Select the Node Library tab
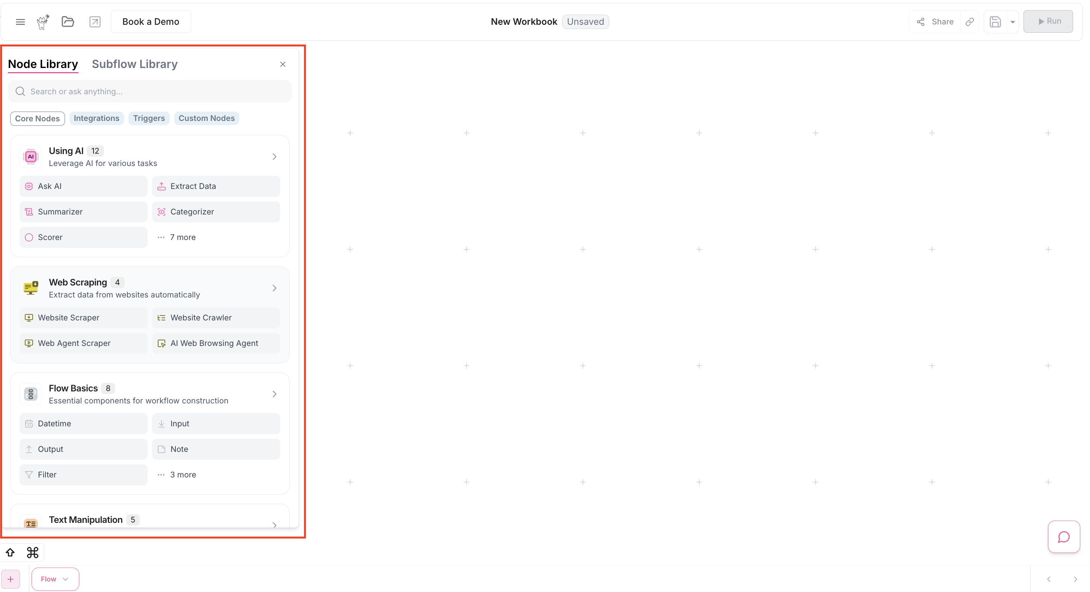Viewport: 1090px width, 592px height. click(43, 64)
